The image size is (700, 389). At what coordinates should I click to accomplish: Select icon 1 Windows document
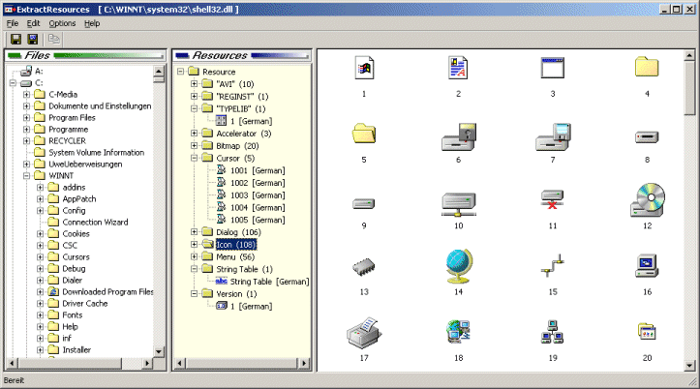click(364, 69)
